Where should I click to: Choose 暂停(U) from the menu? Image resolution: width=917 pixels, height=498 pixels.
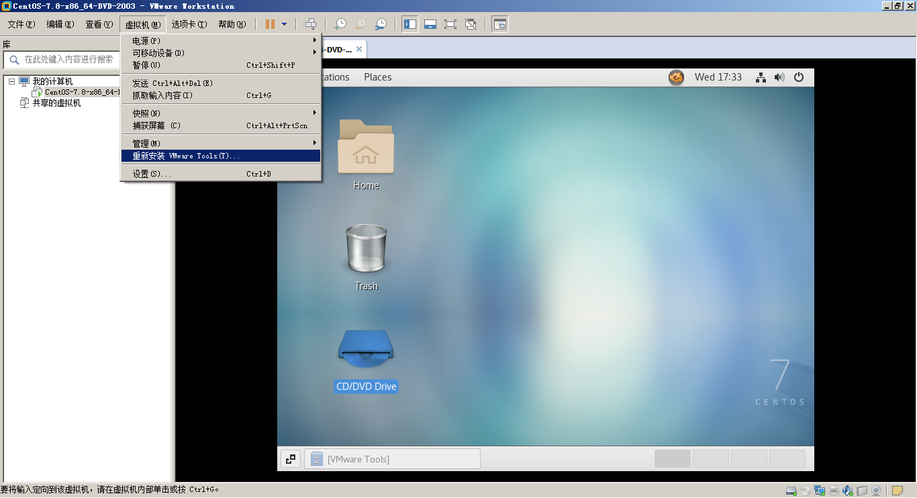click(221, 65)
